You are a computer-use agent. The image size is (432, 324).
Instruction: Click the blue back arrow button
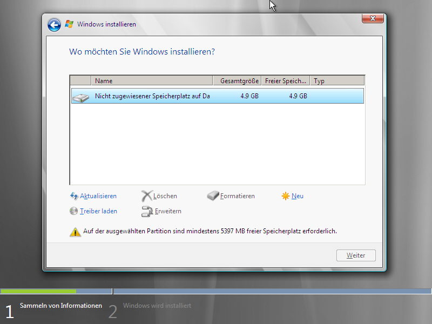click(x=54, y=25)
